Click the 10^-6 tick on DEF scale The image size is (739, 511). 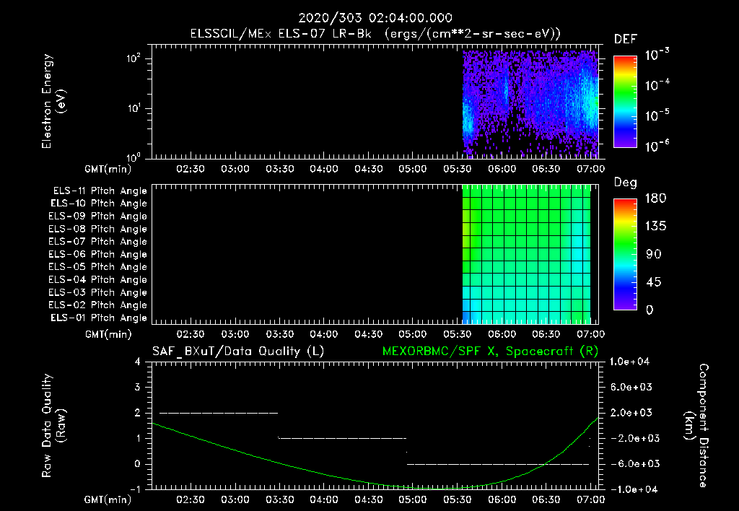(657, 146)
